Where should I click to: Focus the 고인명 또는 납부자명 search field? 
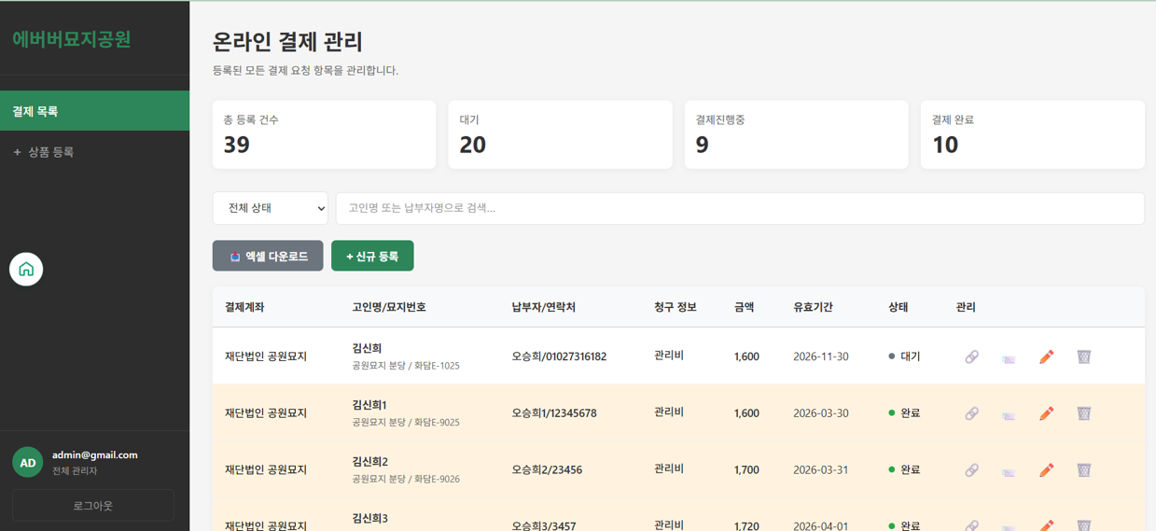tap(740, 208)
